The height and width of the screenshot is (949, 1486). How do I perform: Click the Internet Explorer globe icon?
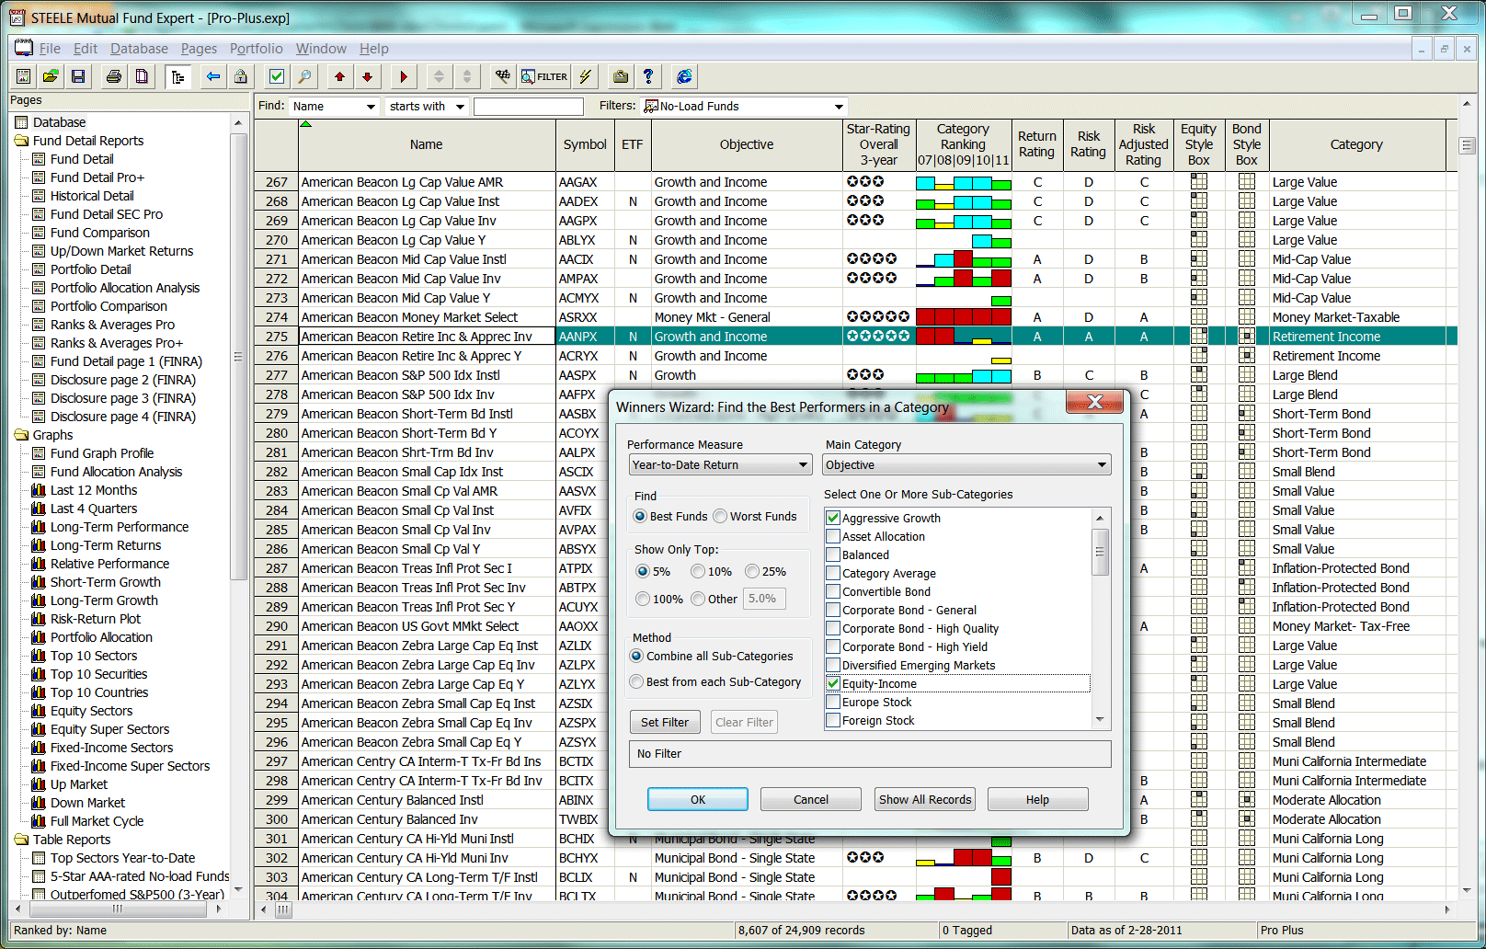pos(684,76)
